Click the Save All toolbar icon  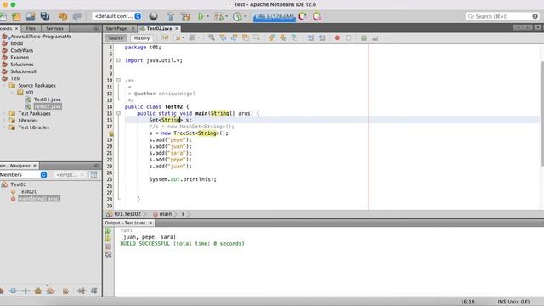point(45,16)
